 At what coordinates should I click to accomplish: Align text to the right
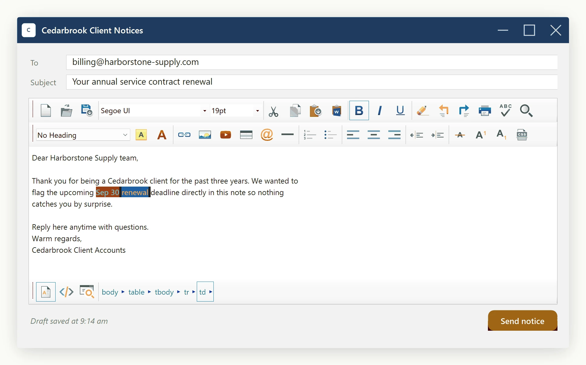pyautogui.click(x=394, y=135)
